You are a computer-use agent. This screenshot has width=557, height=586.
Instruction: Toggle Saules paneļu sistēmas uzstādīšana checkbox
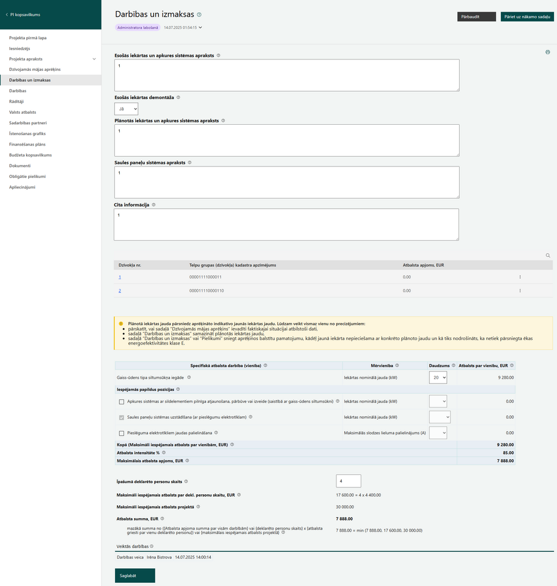click(x=122, y=417)
